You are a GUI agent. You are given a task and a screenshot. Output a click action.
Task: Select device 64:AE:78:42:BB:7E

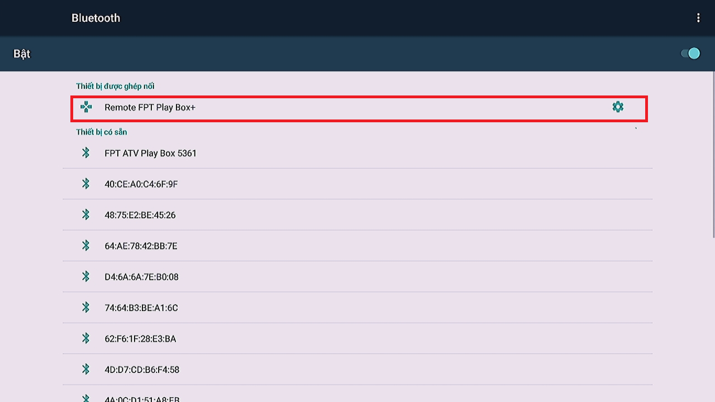357,246
